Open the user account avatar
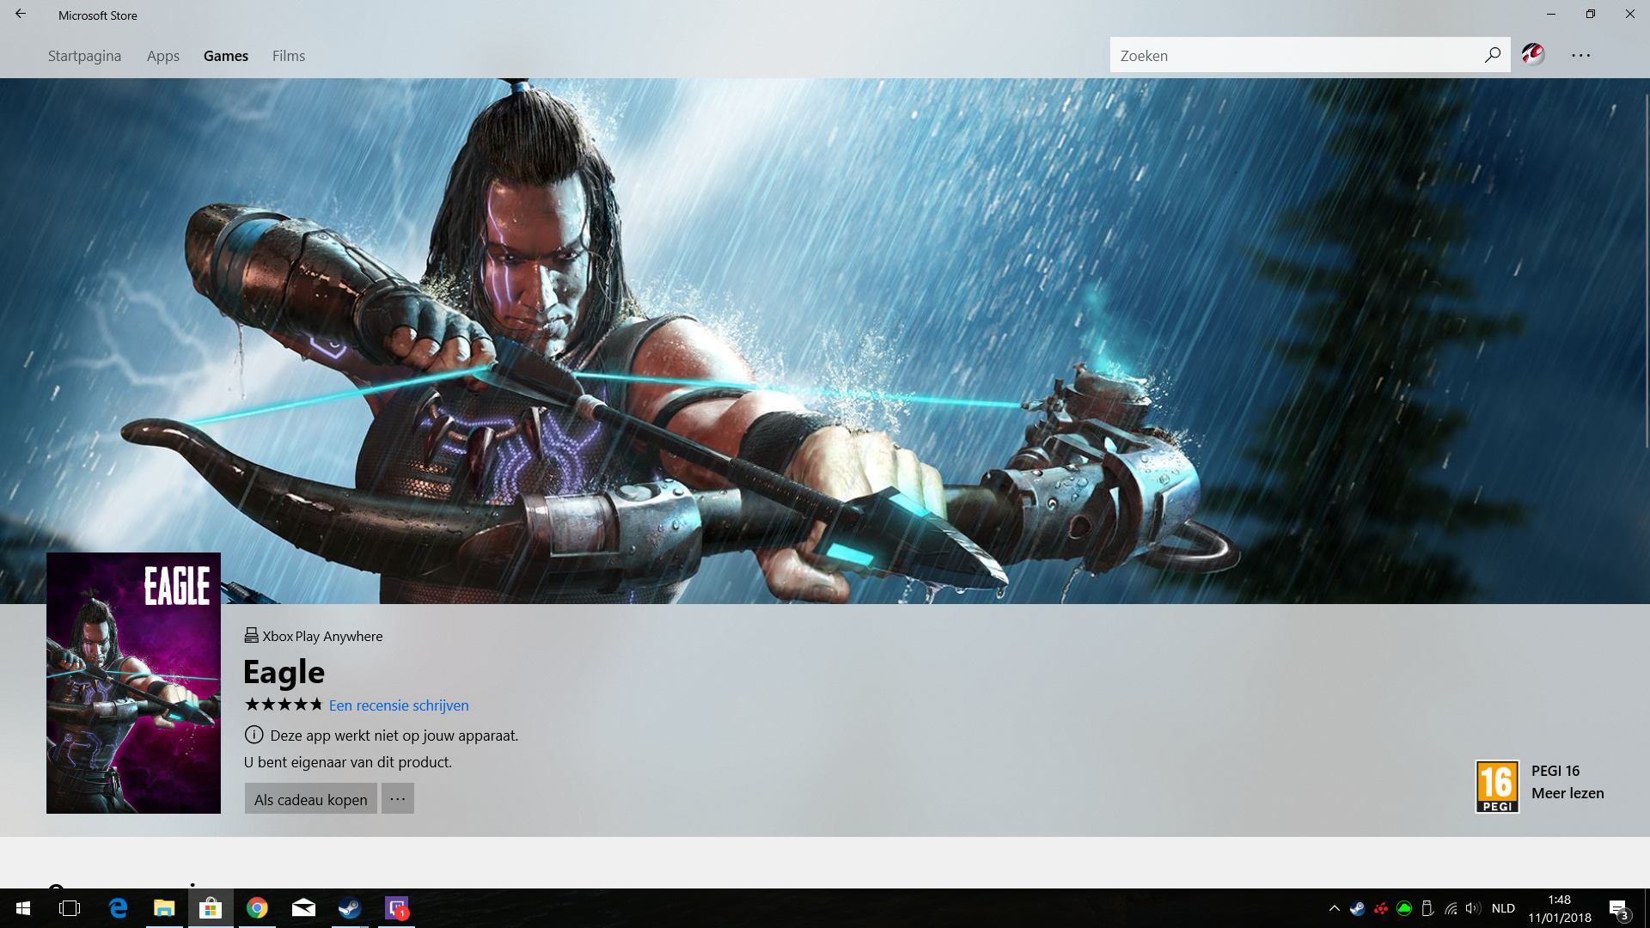The image size is (1650, 928). [x=1533, y=54]
